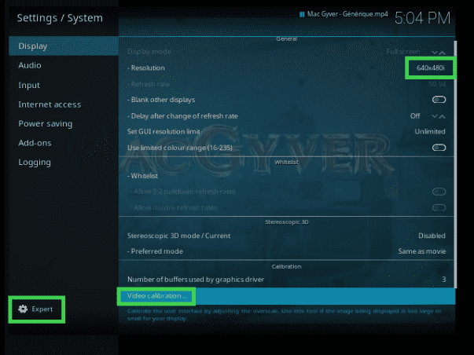Open the Internet access category

(x=50, y=104)
